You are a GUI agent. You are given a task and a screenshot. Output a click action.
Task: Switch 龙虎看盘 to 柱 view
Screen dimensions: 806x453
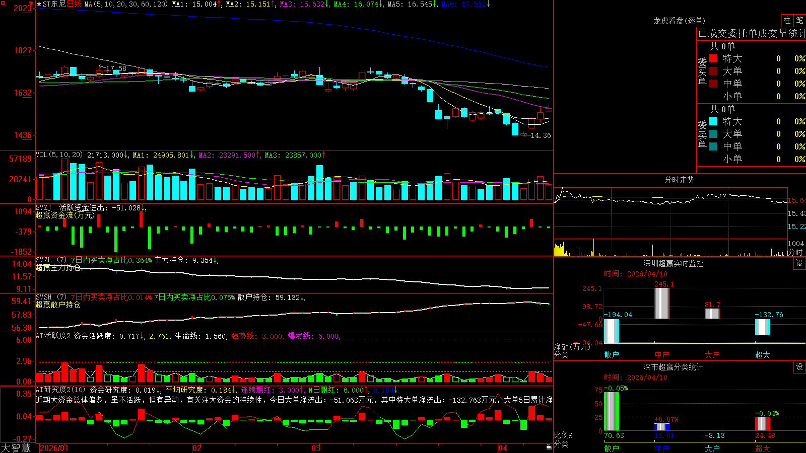[787, 20]
